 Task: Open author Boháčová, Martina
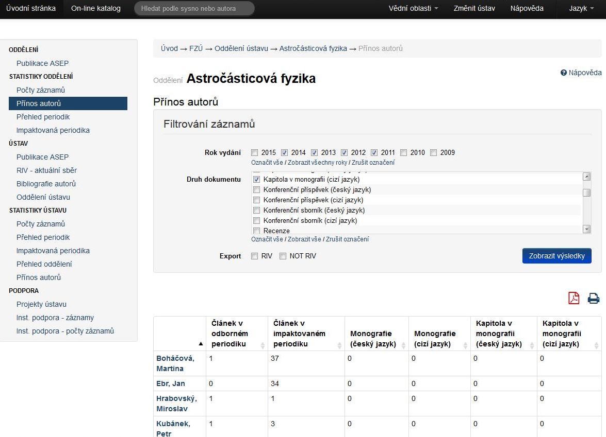pyautogui.click(x=175, y=363)
